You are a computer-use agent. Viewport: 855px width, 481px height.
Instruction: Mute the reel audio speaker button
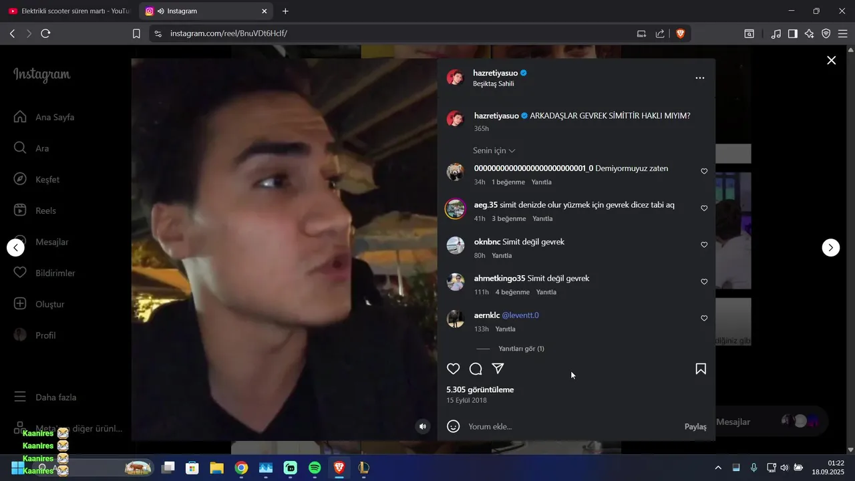tap(423, 426)
